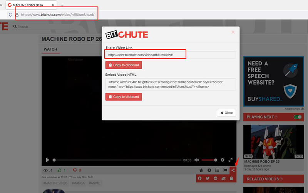Click the shield tracking protection icon

coord(11,15)
